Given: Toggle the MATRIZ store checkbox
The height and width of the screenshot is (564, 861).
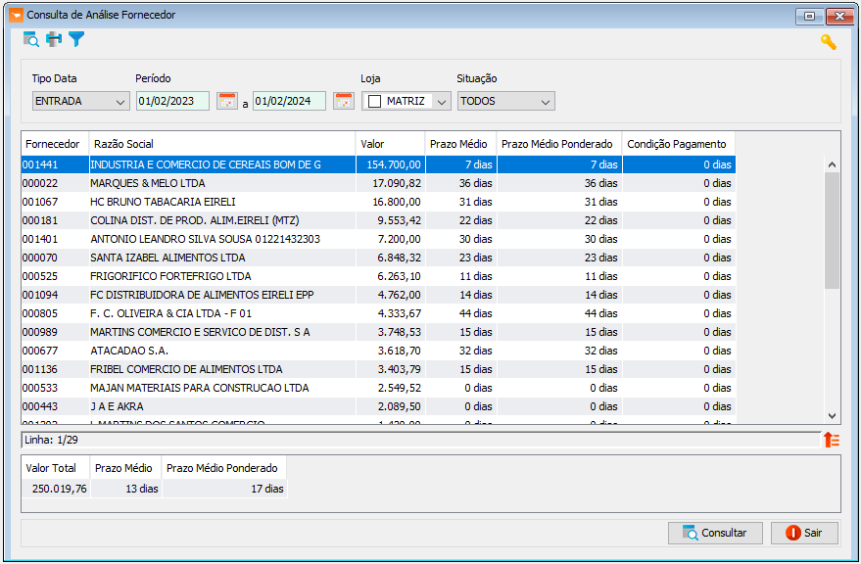Looking at the screenshot, I should coord(374,101).
